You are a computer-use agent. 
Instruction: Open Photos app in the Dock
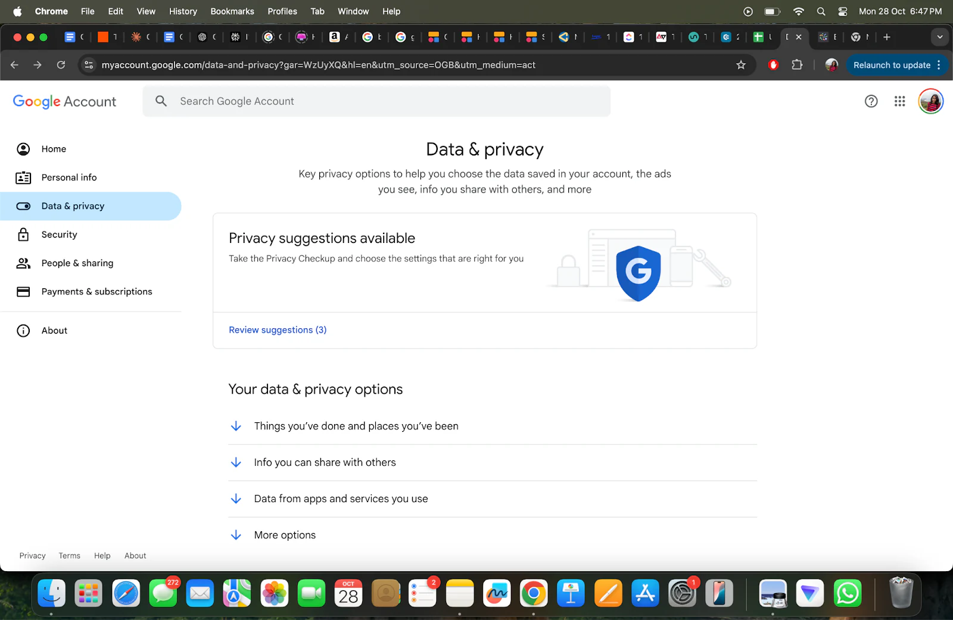(x=274, y=593)
